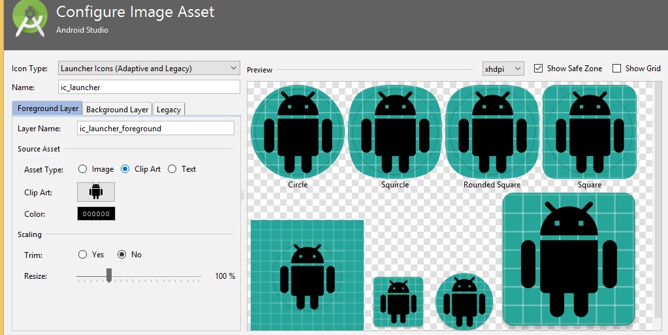Screen dimensions: 668x335
Task: Select the Squircle icon preview
Action: 395,131
